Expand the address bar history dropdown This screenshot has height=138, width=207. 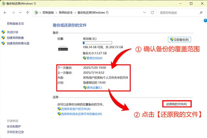(145, 13)
